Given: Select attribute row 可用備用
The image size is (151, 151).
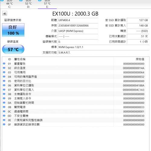Looking at the screenshot, I should (74, 72).
